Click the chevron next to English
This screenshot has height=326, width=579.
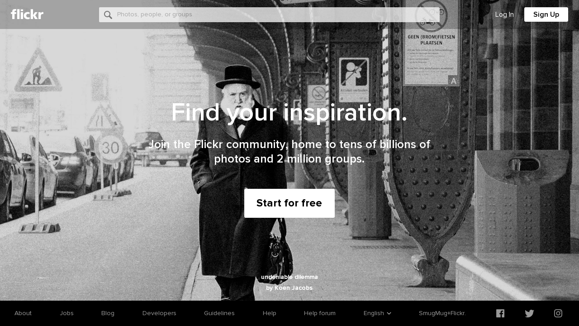(389, 313)
